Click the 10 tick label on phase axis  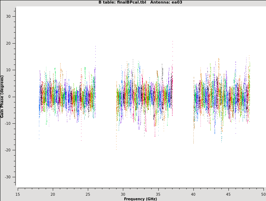[x=9, y=70]
